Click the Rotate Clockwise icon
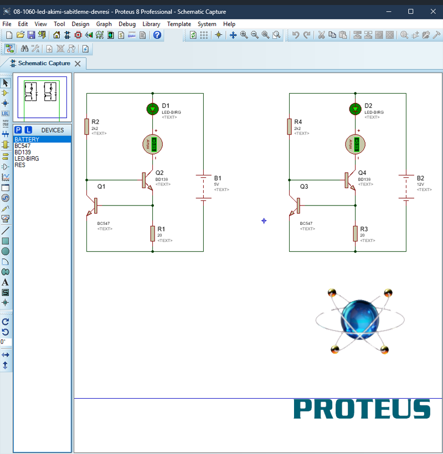 (6, 321)
